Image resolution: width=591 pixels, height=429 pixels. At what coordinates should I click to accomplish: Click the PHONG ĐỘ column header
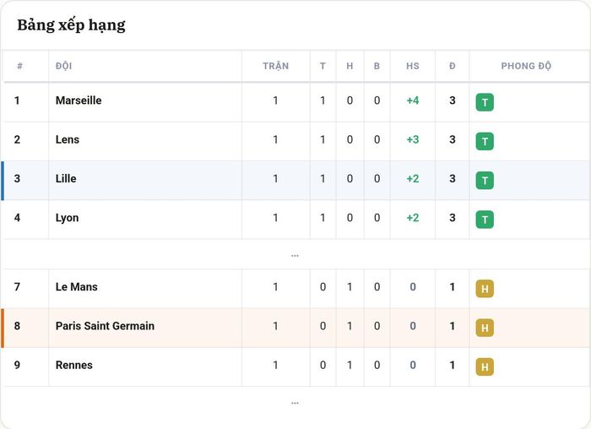[526, 67]
